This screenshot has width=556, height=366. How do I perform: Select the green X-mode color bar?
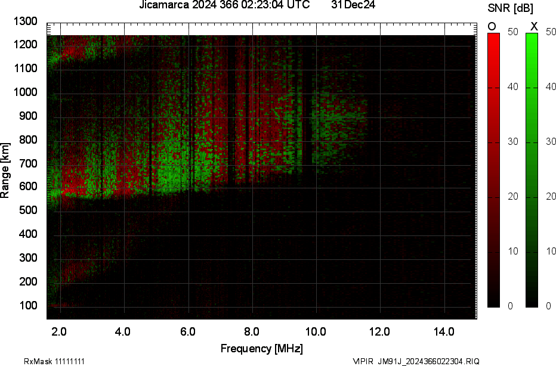532,170
